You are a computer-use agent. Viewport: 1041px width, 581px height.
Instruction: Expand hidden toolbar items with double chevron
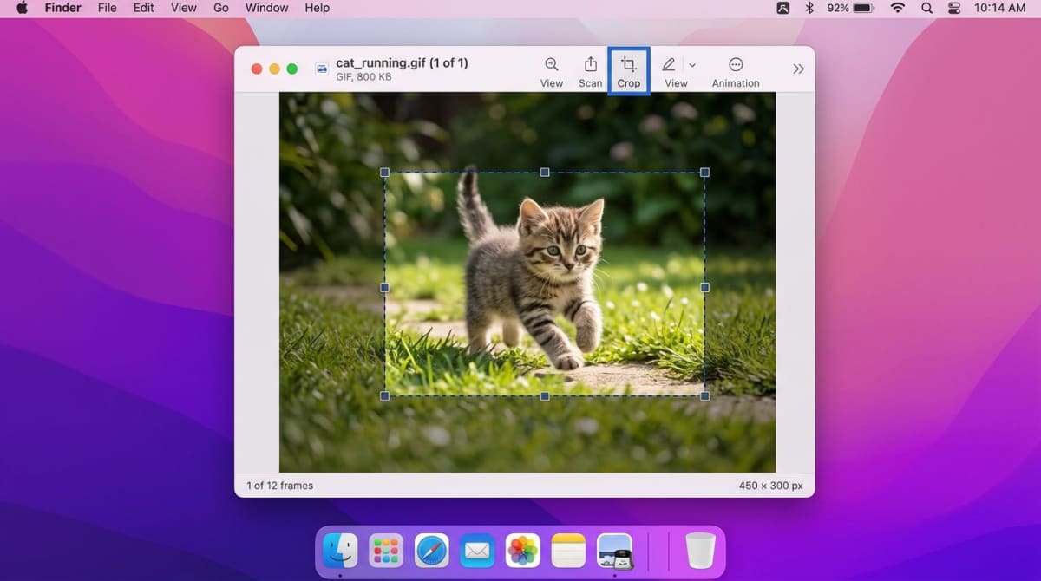(798, 69)
